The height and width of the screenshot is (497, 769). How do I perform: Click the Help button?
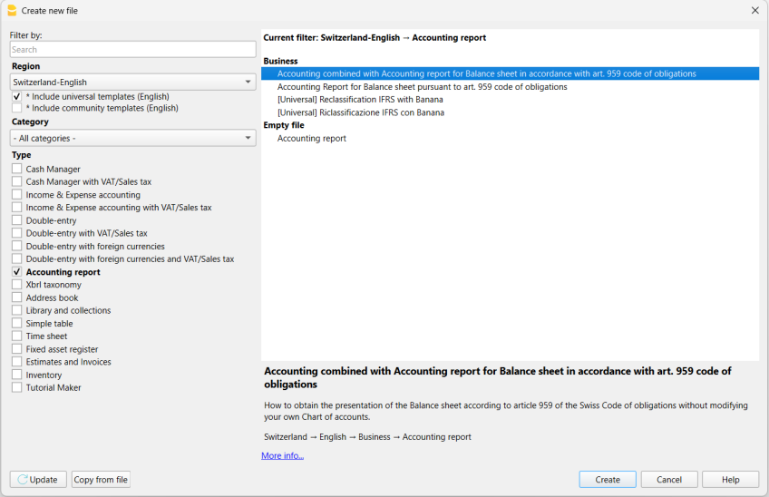tap(730, 480)
